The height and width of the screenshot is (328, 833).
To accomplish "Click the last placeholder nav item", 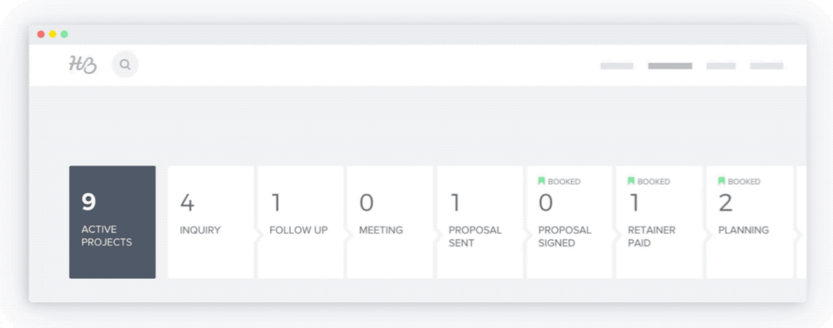I will tap(766, 66).
